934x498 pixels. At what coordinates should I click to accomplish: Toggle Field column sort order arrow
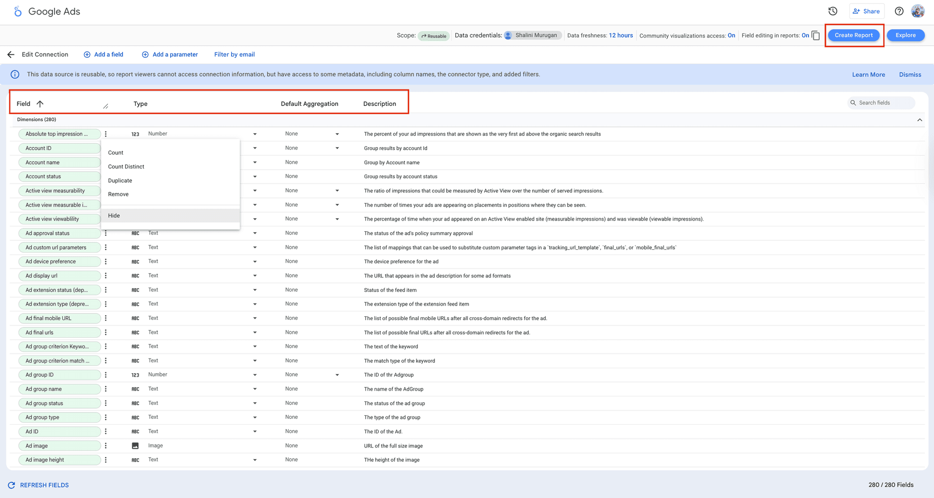tap(40, 103)
